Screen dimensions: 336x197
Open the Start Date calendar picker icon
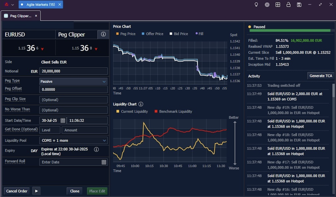click(63, 120)
